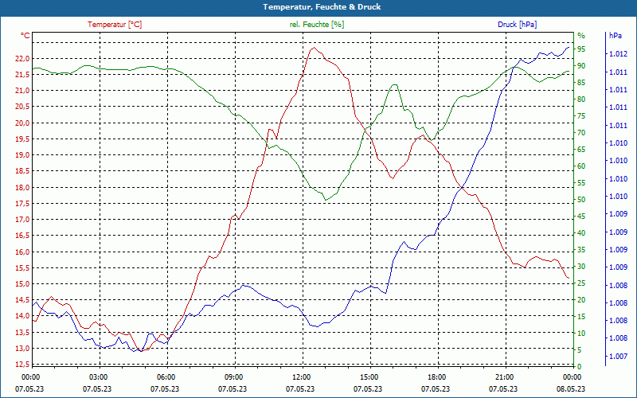
Task: Click the green "75" humidity axis tick
Action: [x=581, y=116]
